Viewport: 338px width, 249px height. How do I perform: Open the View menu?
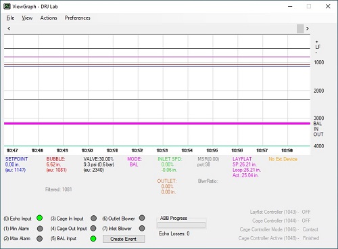pyautogui.click(x=27, y=18)
